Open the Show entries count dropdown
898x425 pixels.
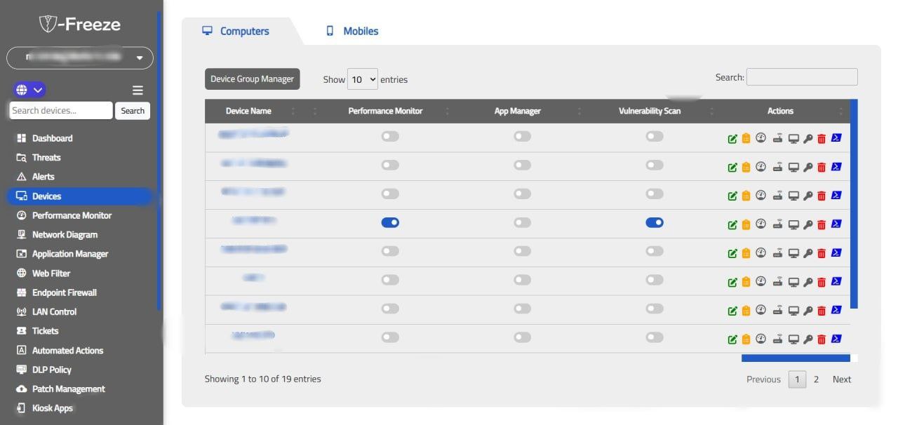click(x=362, y=79)
